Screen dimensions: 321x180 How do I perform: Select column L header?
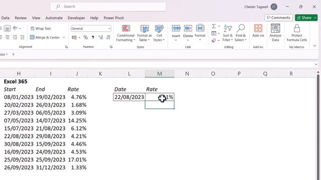coord(129,73)
